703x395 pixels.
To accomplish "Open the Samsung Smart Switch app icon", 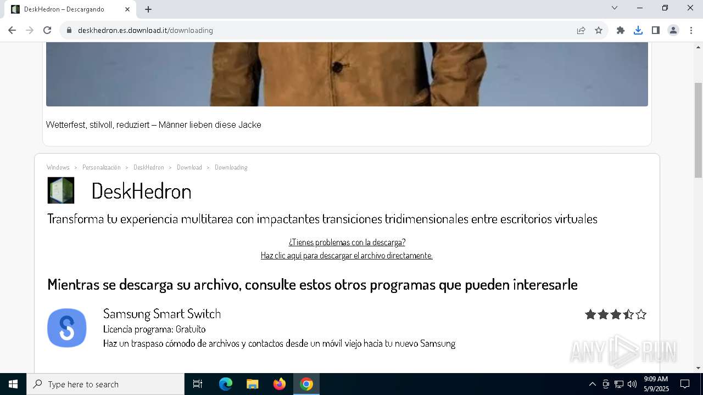I will point(67,328).
